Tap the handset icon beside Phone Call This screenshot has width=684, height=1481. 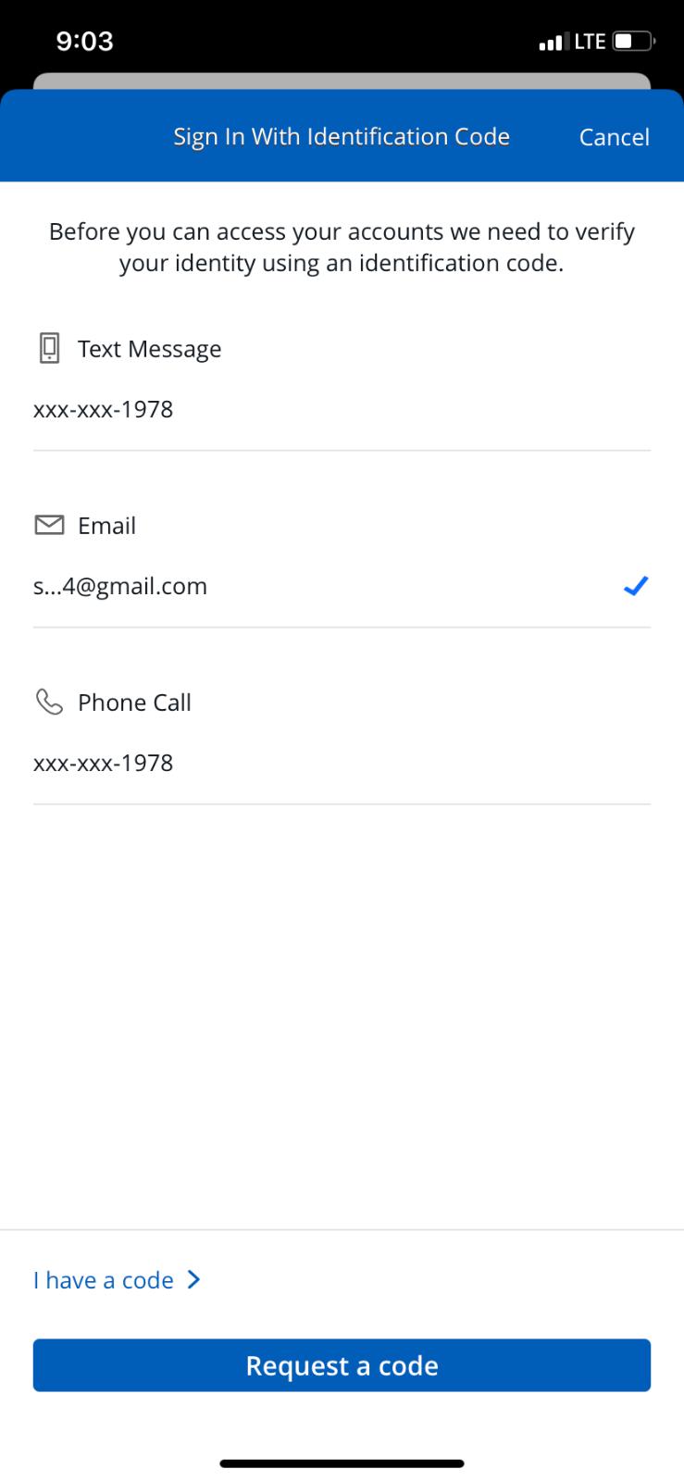click(49, 703)
